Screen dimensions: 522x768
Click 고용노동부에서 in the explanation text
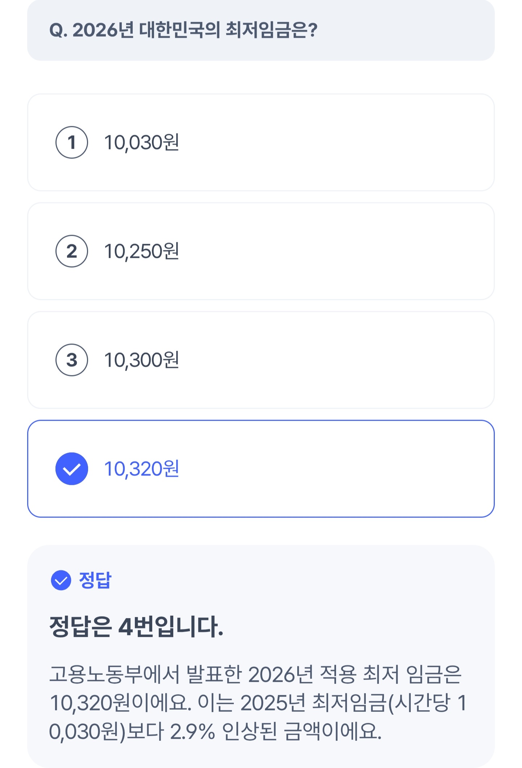tap(115, 674)
